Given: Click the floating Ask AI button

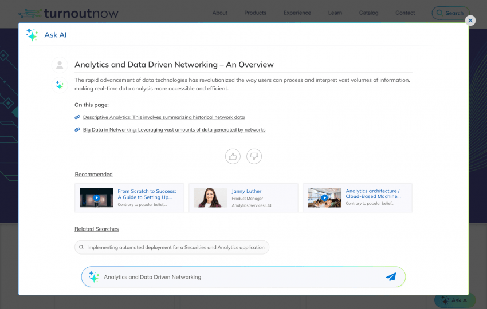Looking at the screenshot, I should click(455, 300).
